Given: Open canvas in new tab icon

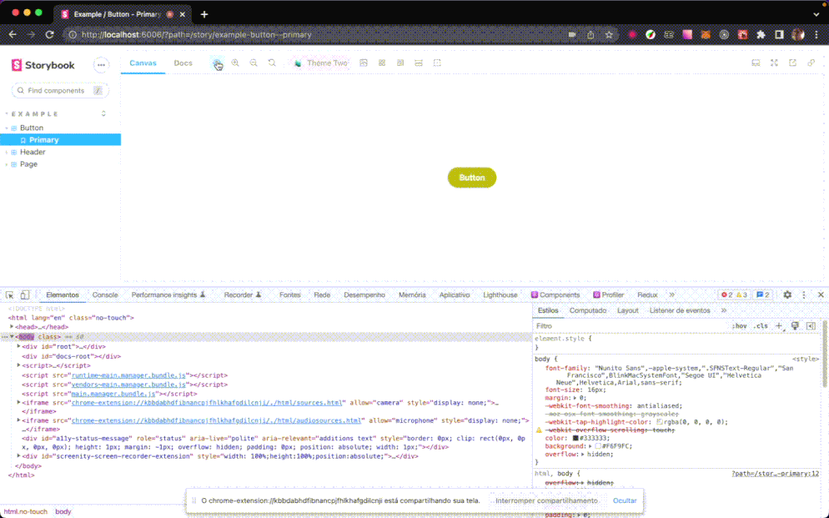Looking at the screenshot, I should (x=792, y=63).
